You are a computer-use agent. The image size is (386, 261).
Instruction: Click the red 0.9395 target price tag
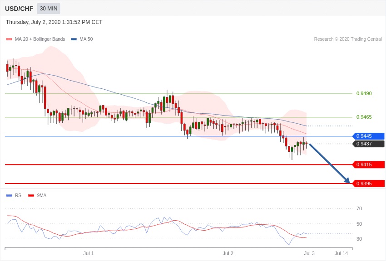(x=369, y=184)
